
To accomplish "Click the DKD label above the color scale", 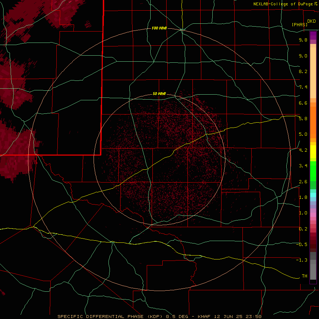I will 312,21.
